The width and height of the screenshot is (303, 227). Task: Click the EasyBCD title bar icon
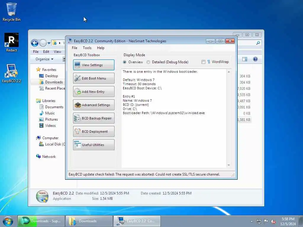[70, 41]
